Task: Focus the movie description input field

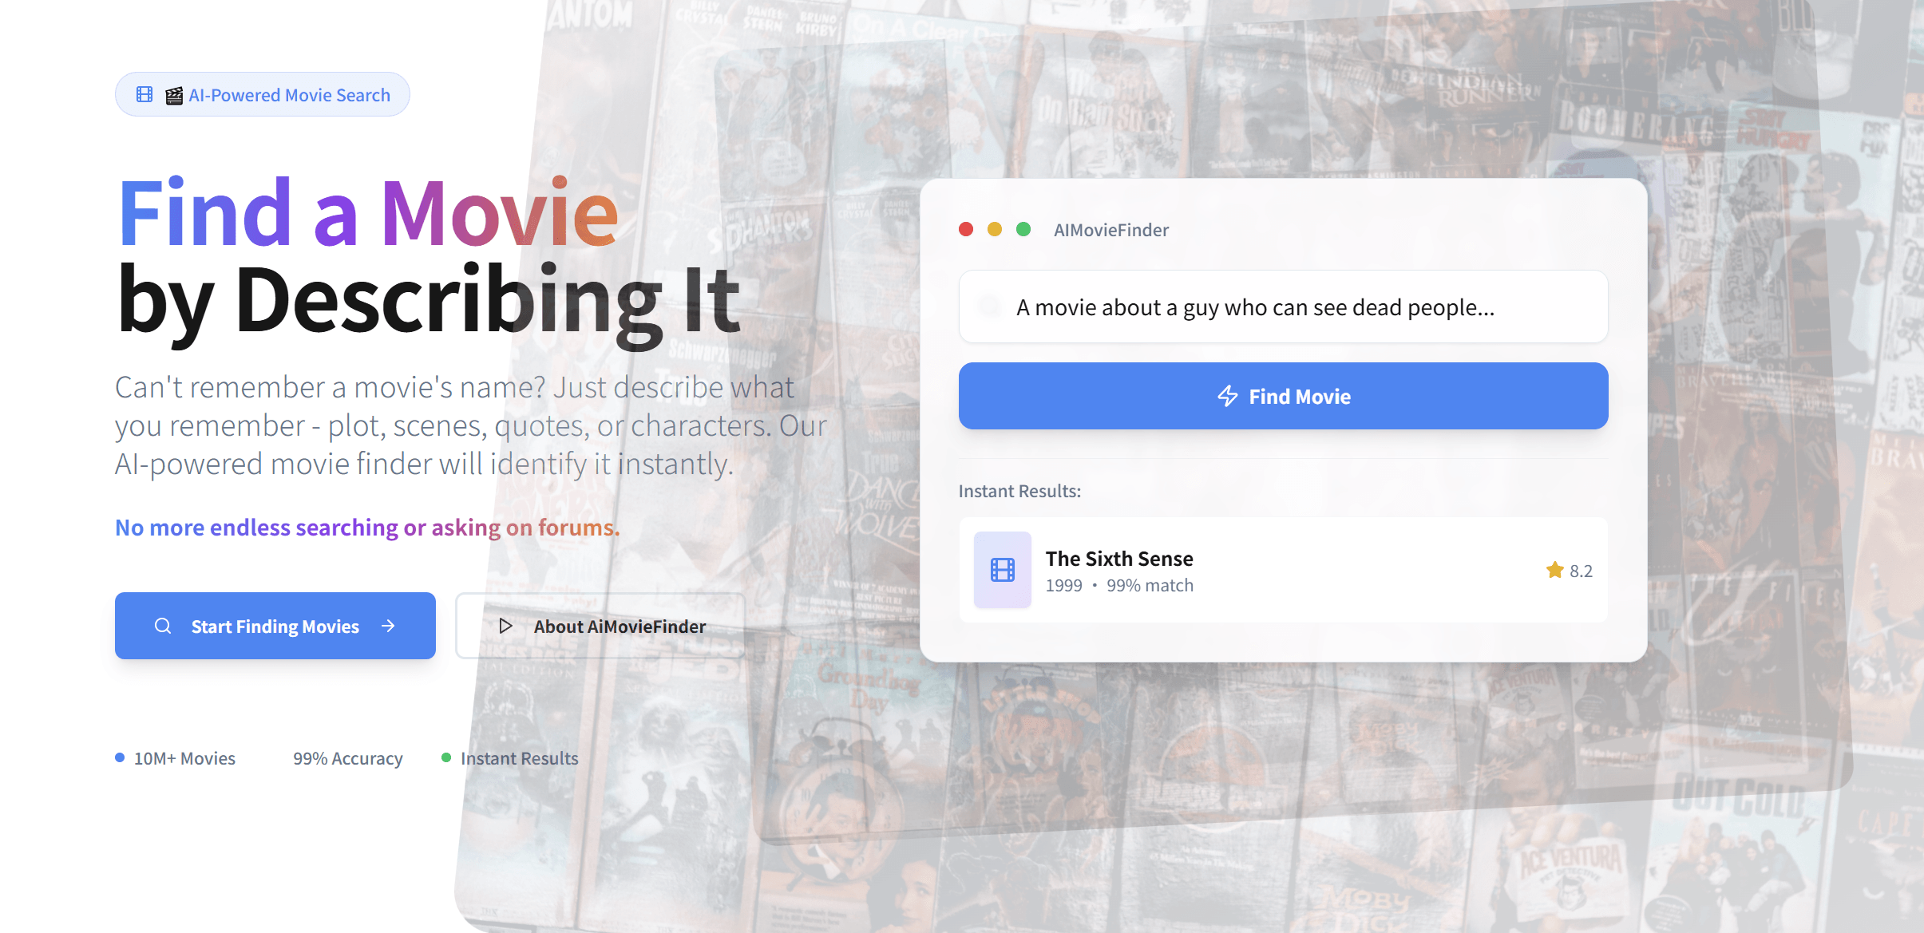Action: 1284,307
